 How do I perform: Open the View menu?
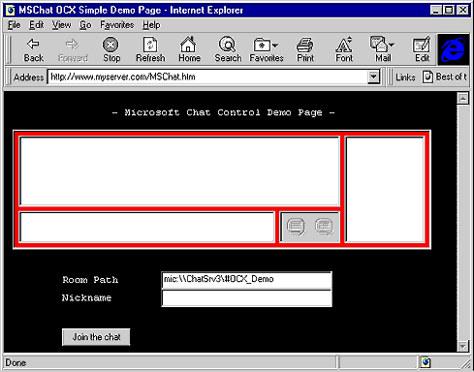61,25
